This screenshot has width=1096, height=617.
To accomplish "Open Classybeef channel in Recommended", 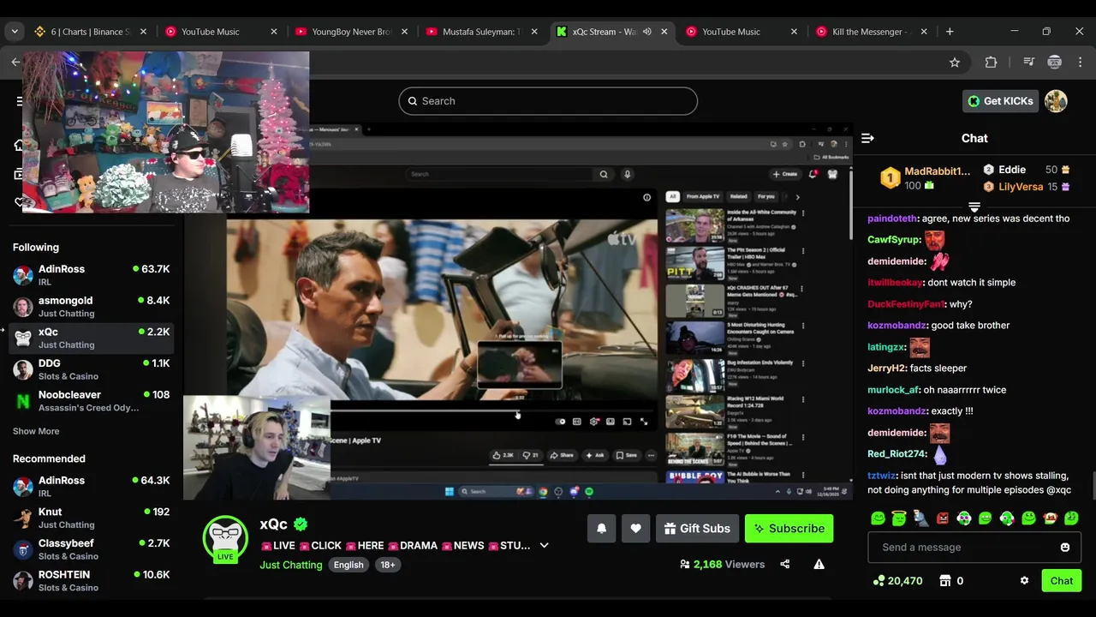I will tap(92, 549).
